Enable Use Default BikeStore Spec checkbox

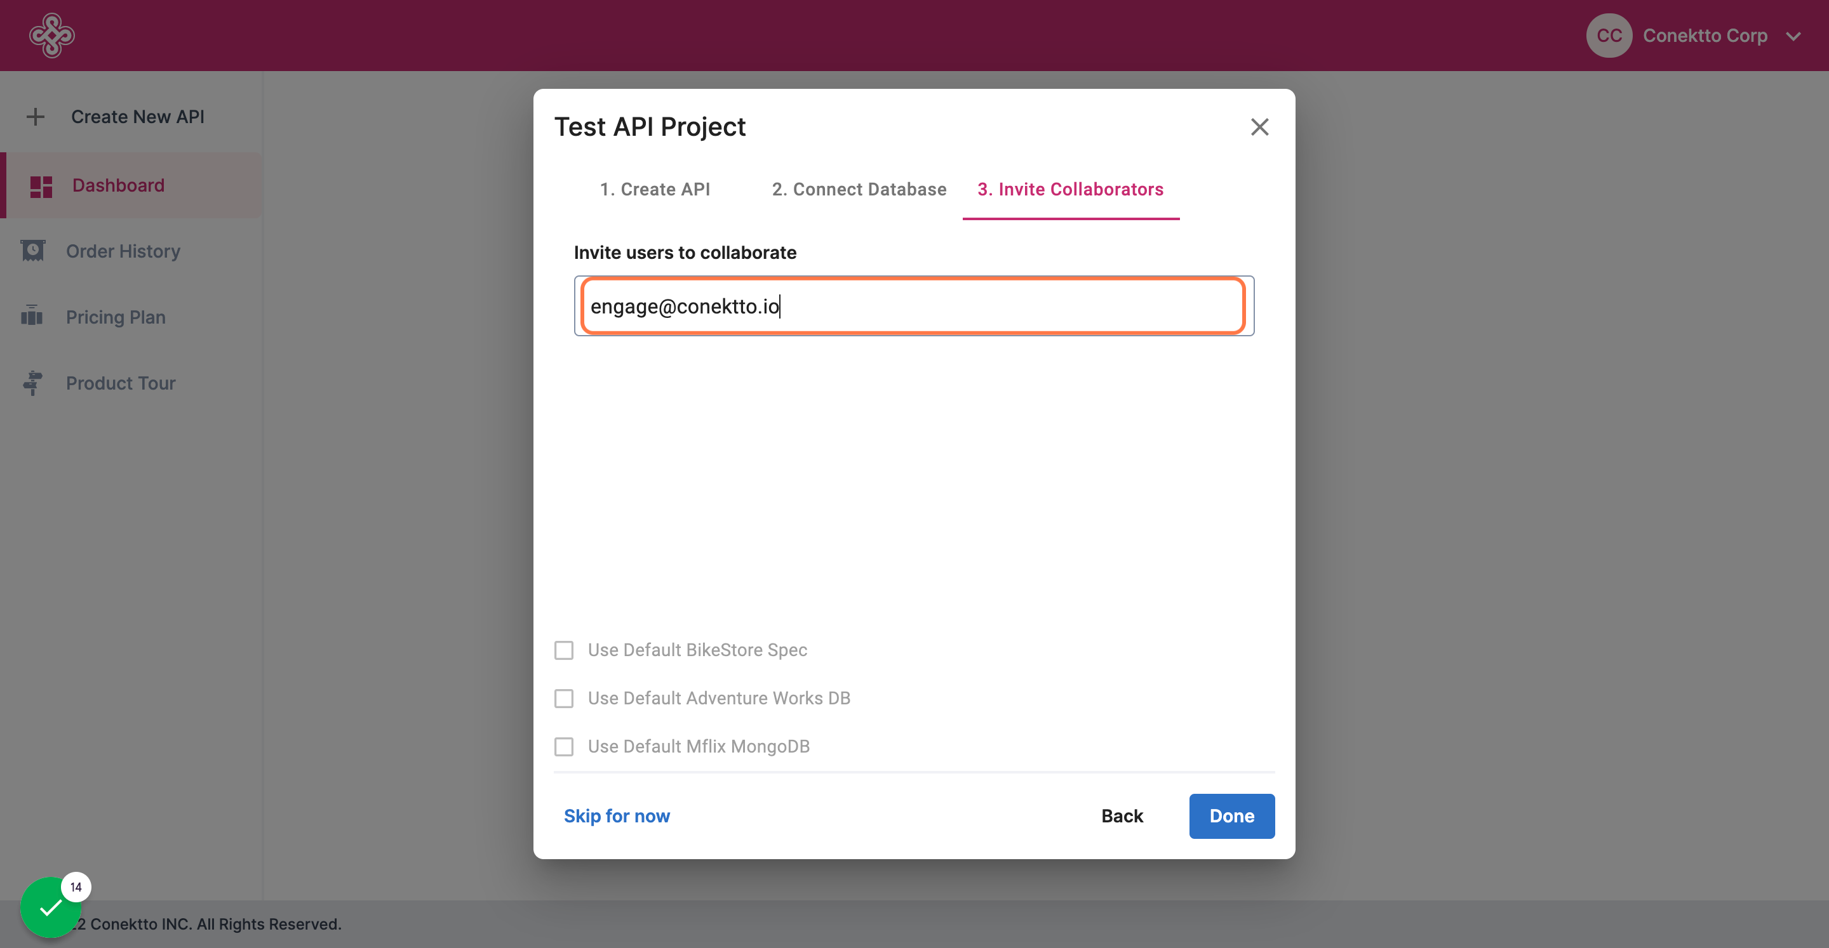564,650
